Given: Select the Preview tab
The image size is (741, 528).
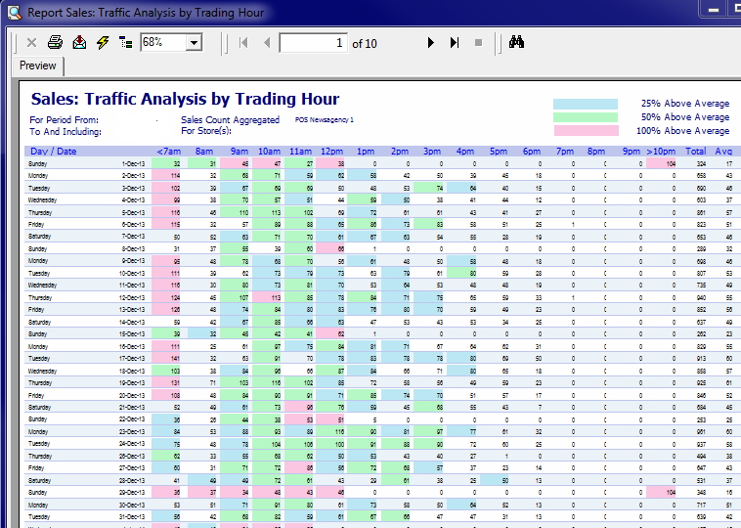Looking at the screenshot, I should point(38,66).
